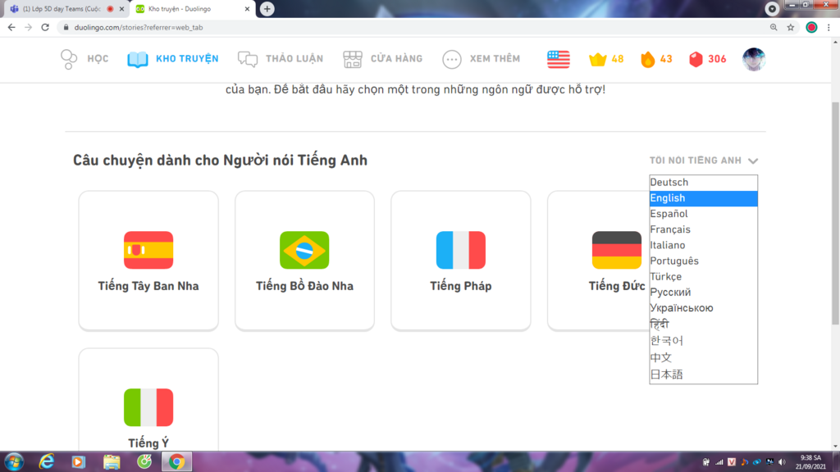Go back in browser history
This screenshot has height=472, width=840.
11,27
